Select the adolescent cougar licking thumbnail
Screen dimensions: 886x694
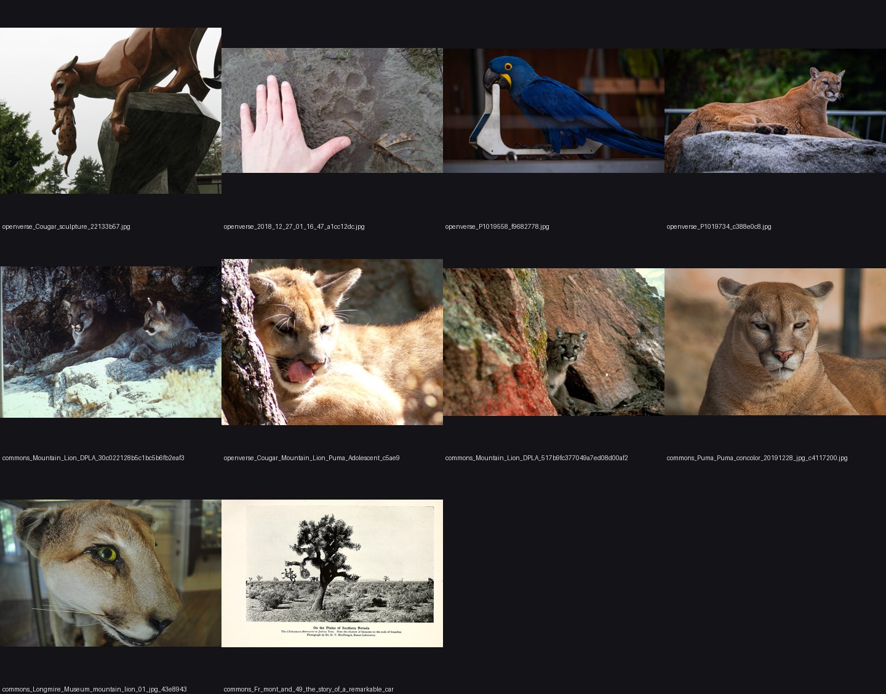click(332, 342)
